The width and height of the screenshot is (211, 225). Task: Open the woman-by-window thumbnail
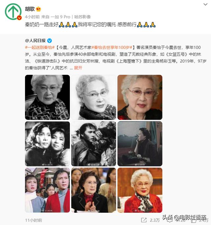[x=140, y=144]
